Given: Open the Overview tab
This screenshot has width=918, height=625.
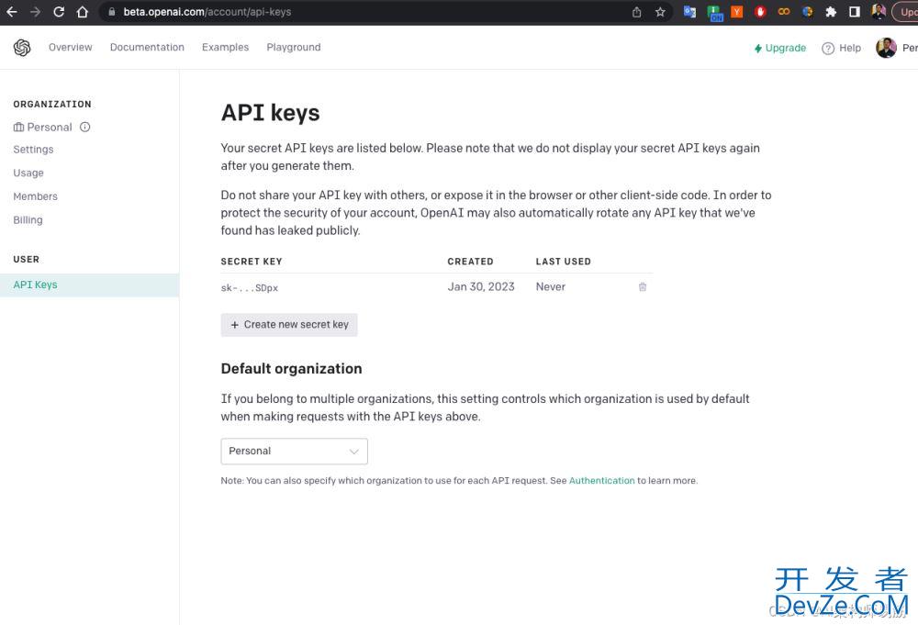Looking at the screenshot, I should [71, 48].
